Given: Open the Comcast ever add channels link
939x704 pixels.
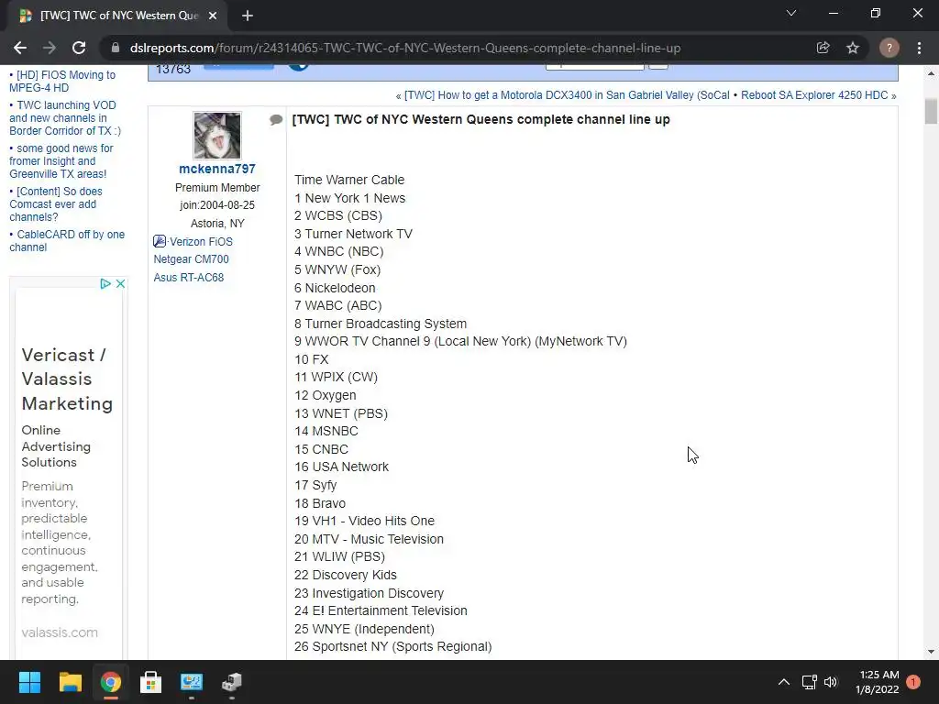Looking at the screenshot, I should click(56, 204).
